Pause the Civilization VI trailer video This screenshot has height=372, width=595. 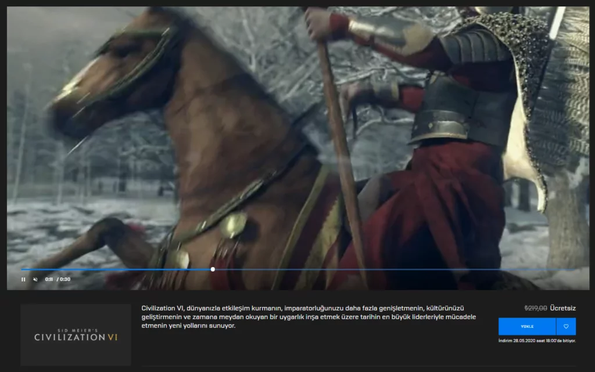click(x=23, y=279)
